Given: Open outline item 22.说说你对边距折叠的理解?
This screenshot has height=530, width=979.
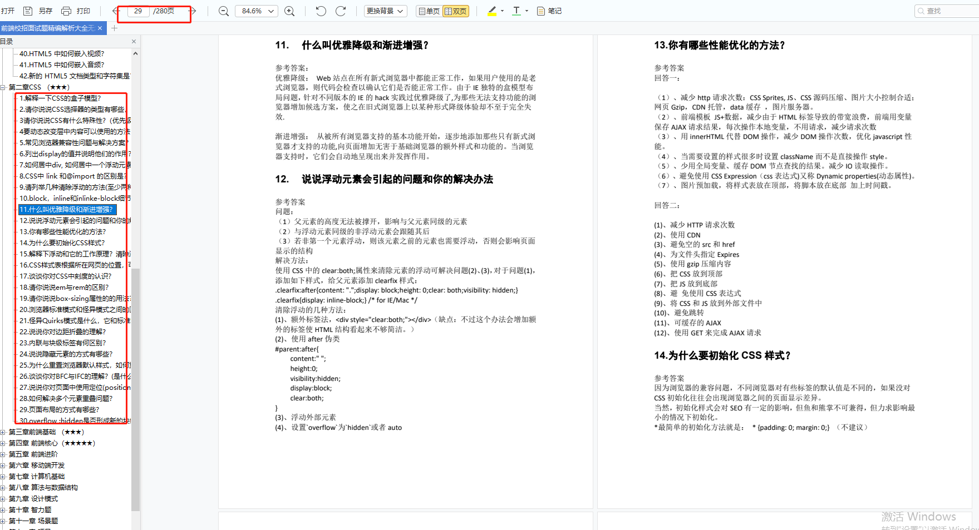Looking at the screenshot, I should tap(62, 332).
